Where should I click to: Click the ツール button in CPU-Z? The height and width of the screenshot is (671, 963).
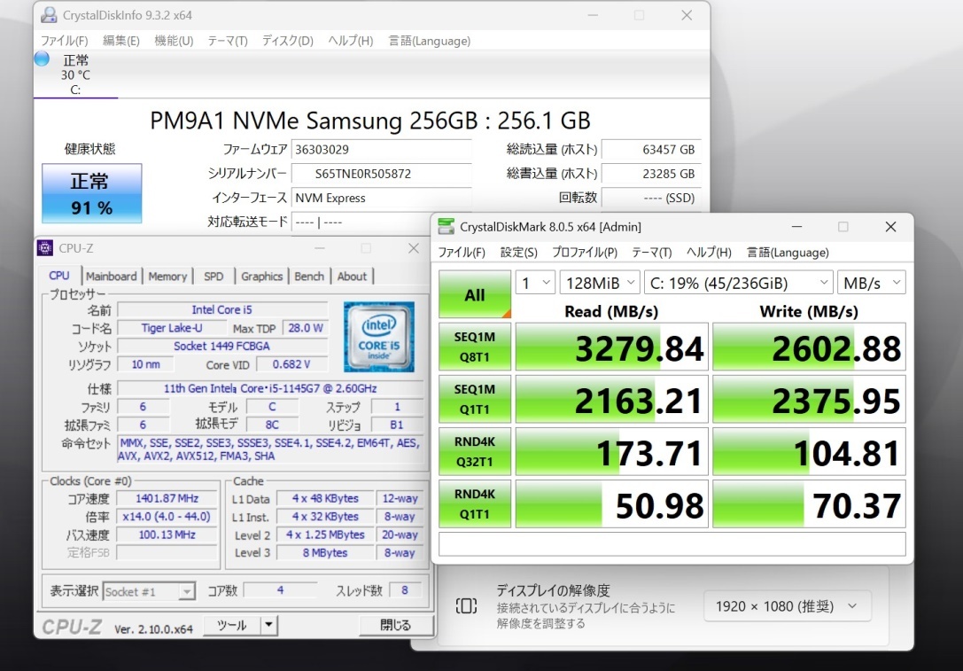[232, 626]
